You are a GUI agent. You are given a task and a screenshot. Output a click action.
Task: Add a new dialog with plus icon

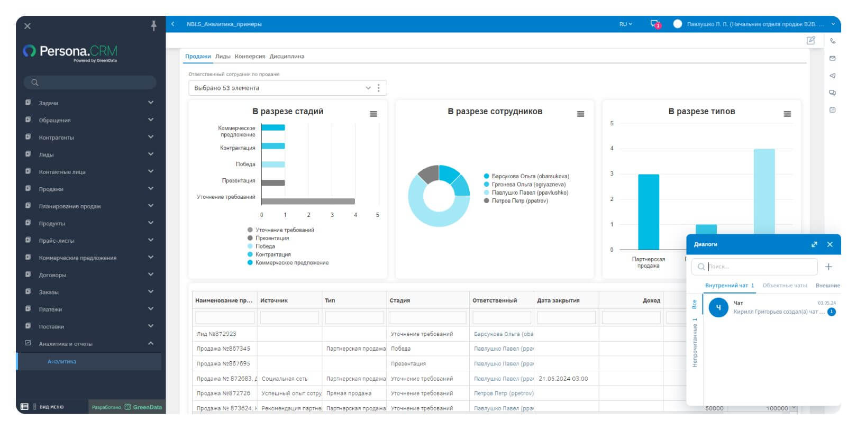(828, 267)
